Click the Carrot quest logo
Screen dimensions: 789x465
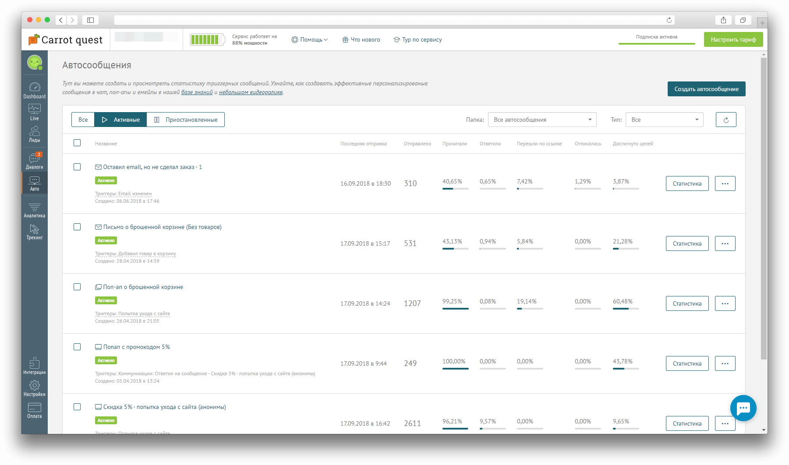pyautogui.click(x=65, y=40)
